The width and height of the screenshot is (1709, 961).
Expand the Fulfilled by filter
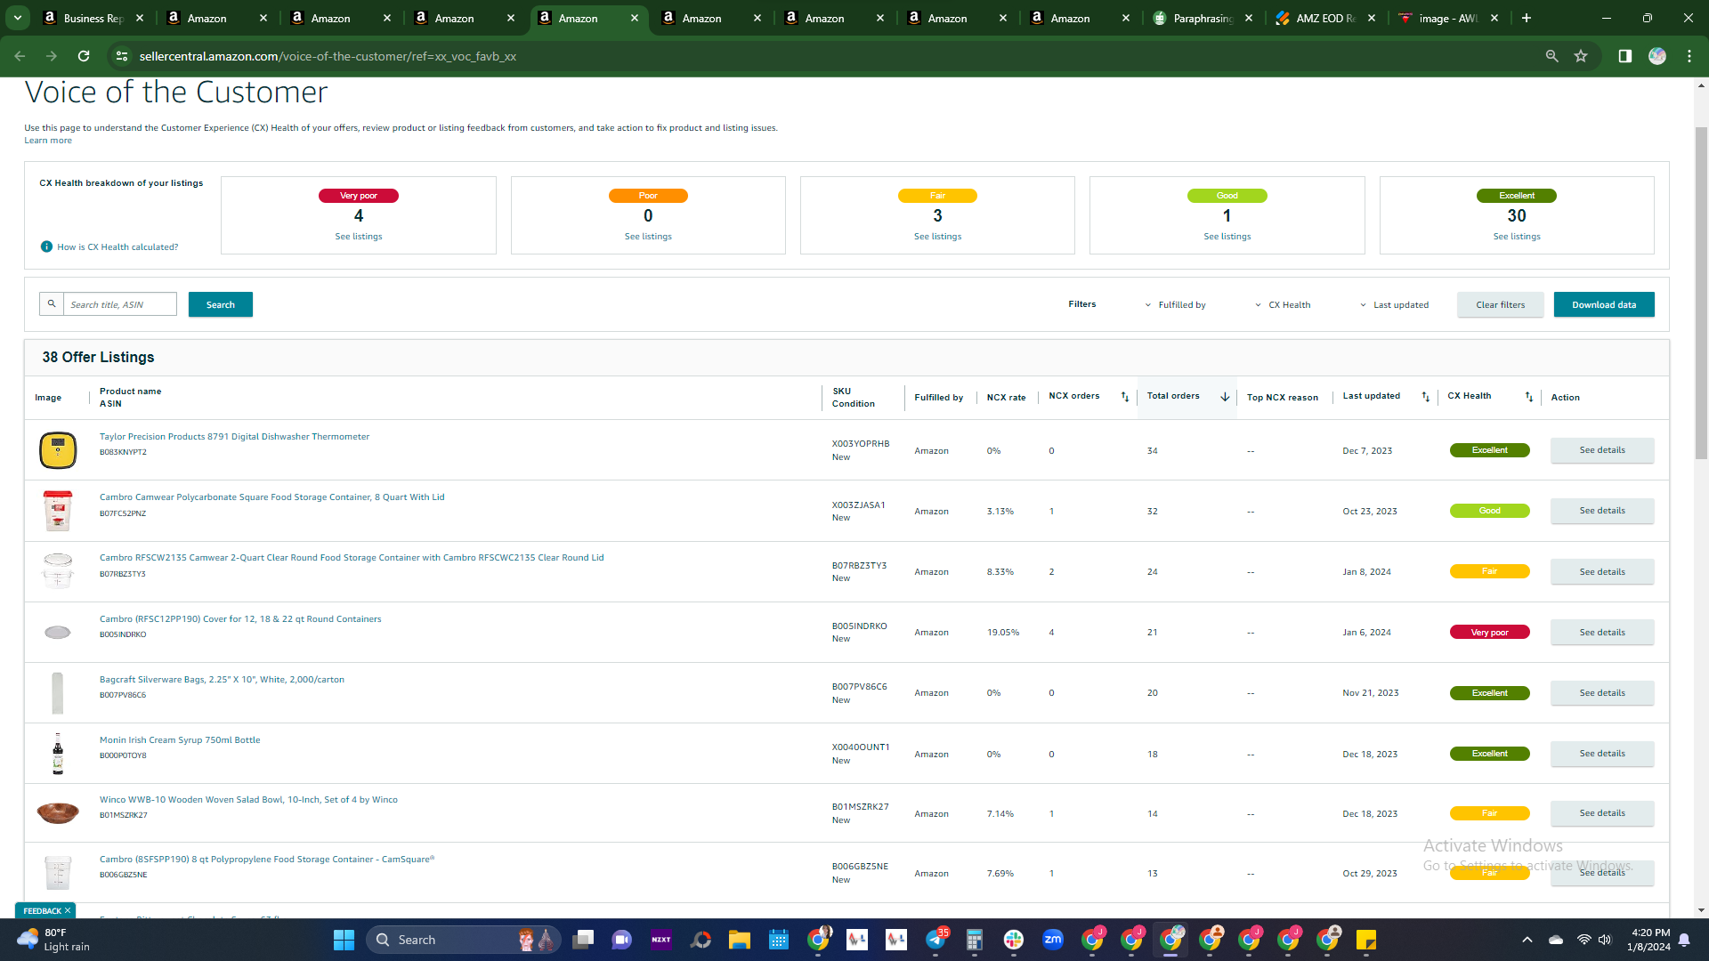[x=1175, y=305]
